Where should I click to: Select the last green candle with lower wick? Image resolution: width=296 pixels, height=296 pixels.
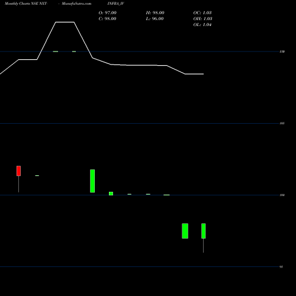tap(204, 231)
